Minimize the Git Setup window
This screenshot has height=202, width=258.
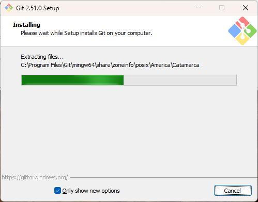[199, 8]
